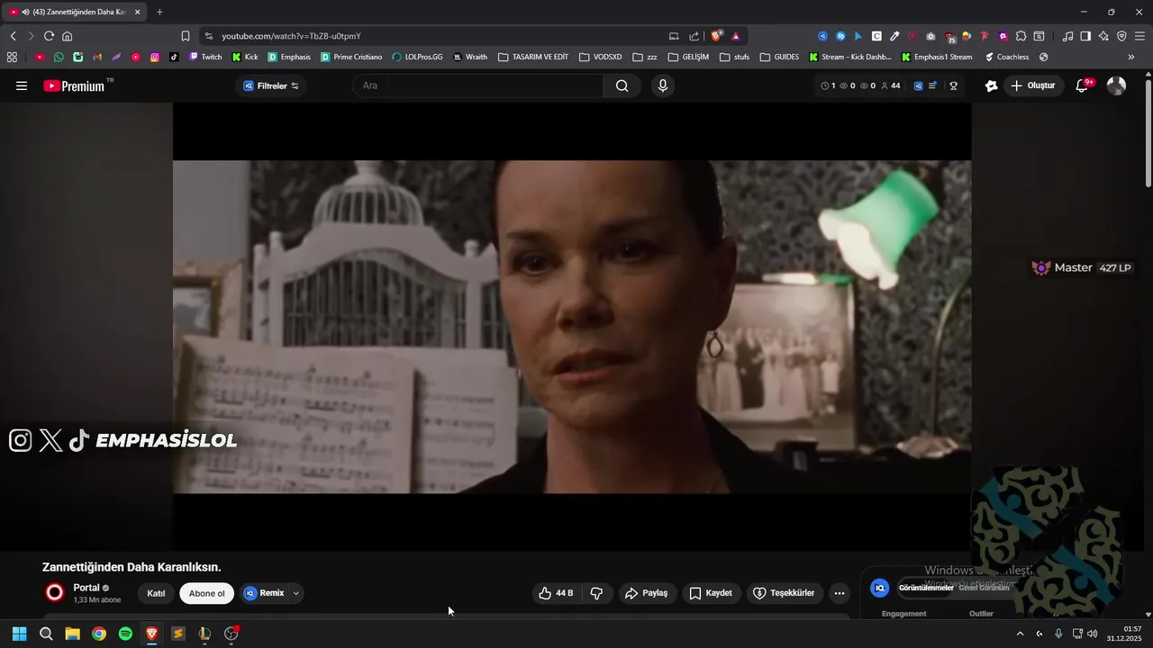
Task: Expand TASARIM VE EDİT bookmark folder
Action: point(532,57)
